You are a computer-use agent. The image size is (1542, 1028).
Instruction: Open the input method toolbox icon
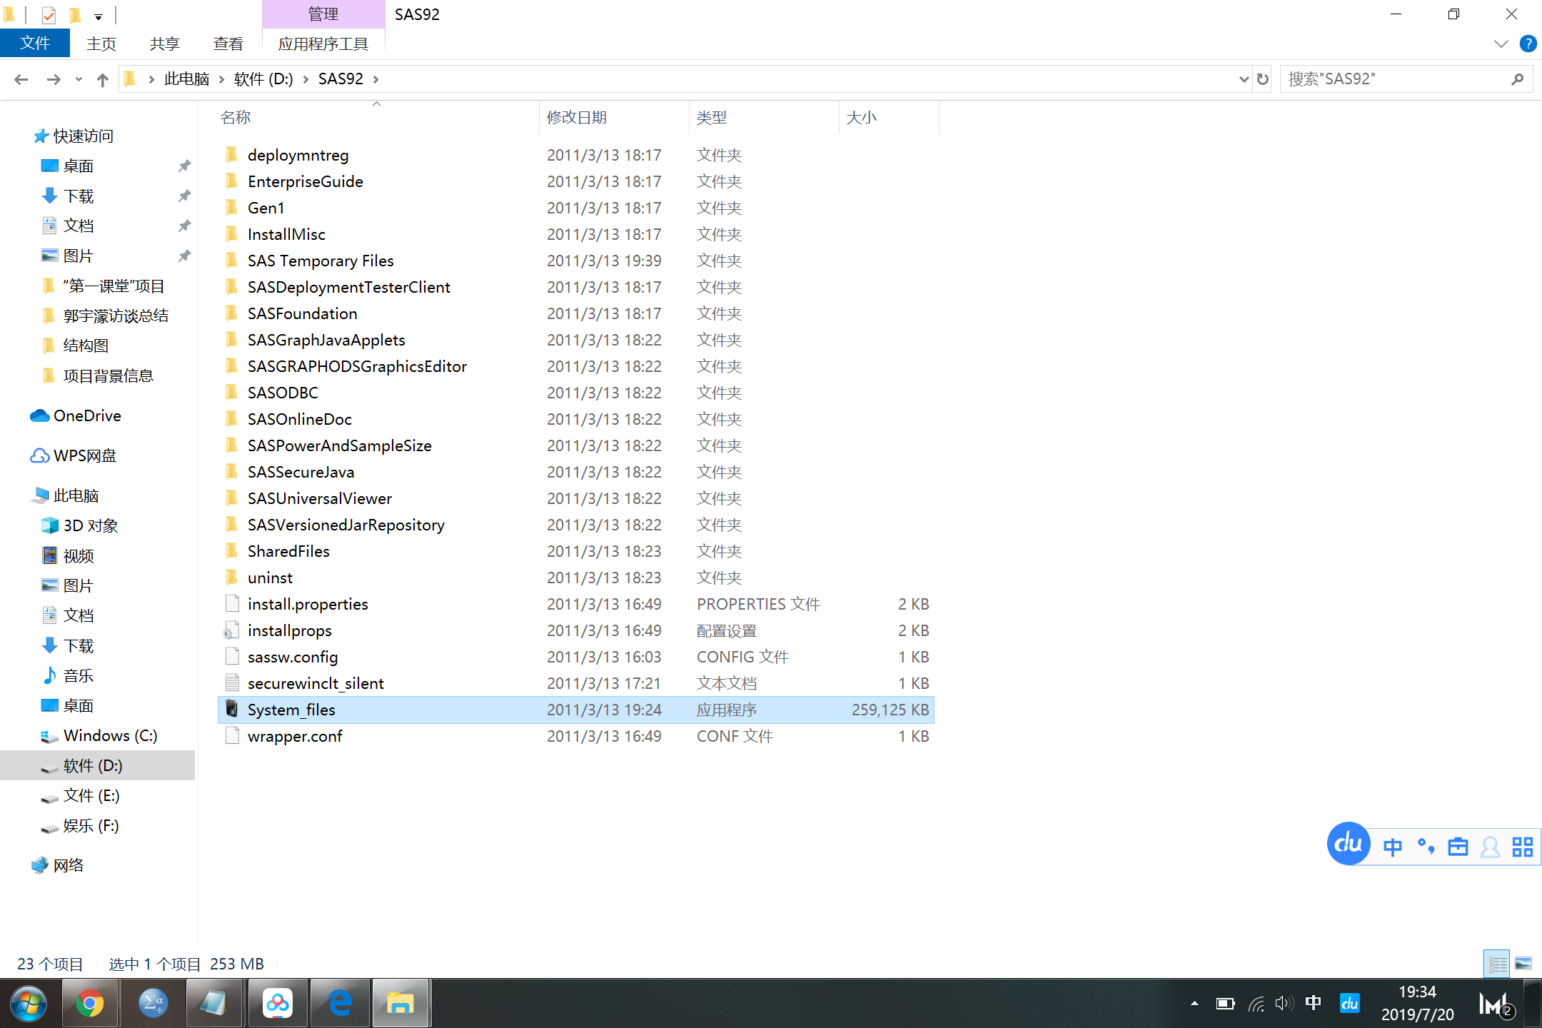tap(1457, 847)
